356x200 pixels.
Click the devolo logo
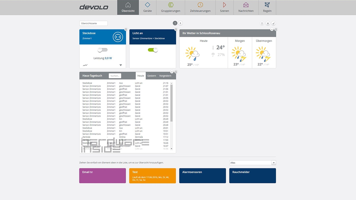coord(94,7)
